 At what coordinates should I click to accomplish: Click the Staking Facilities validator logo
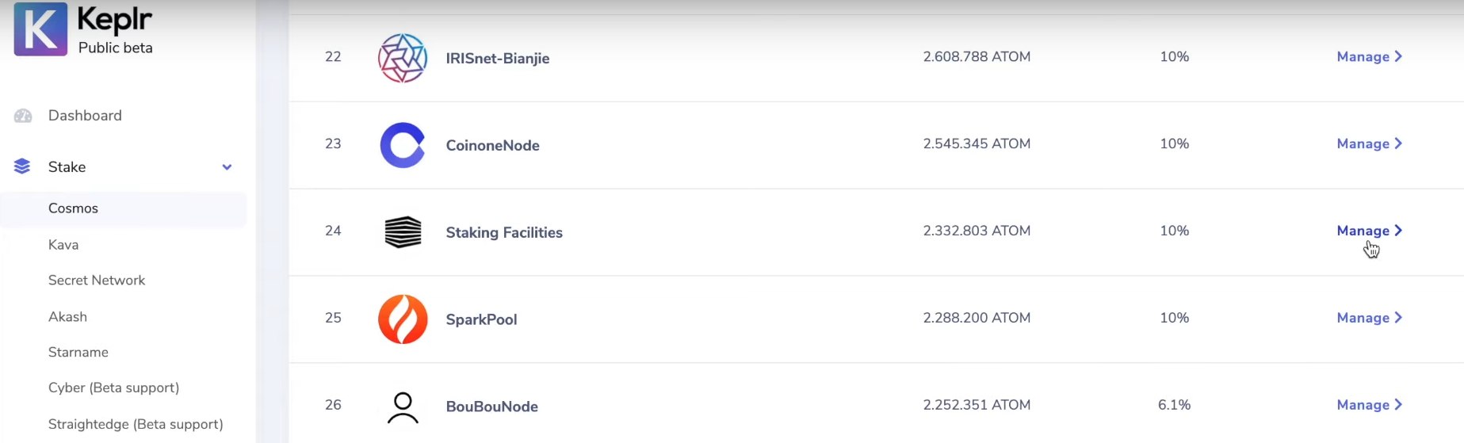[403, 232]
